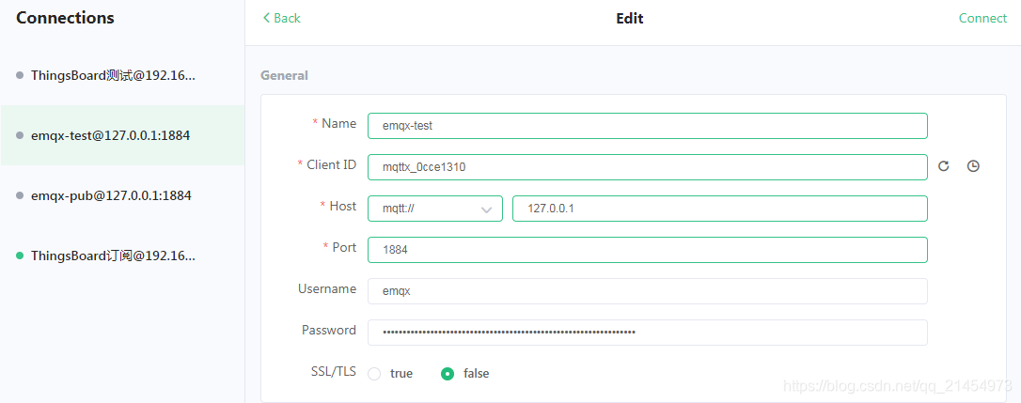The height and width of the screenshot is (403, 1021).
Task: Select the emqx-pub@127.0.0.1:1884 connection
Action: pos(122,195)
